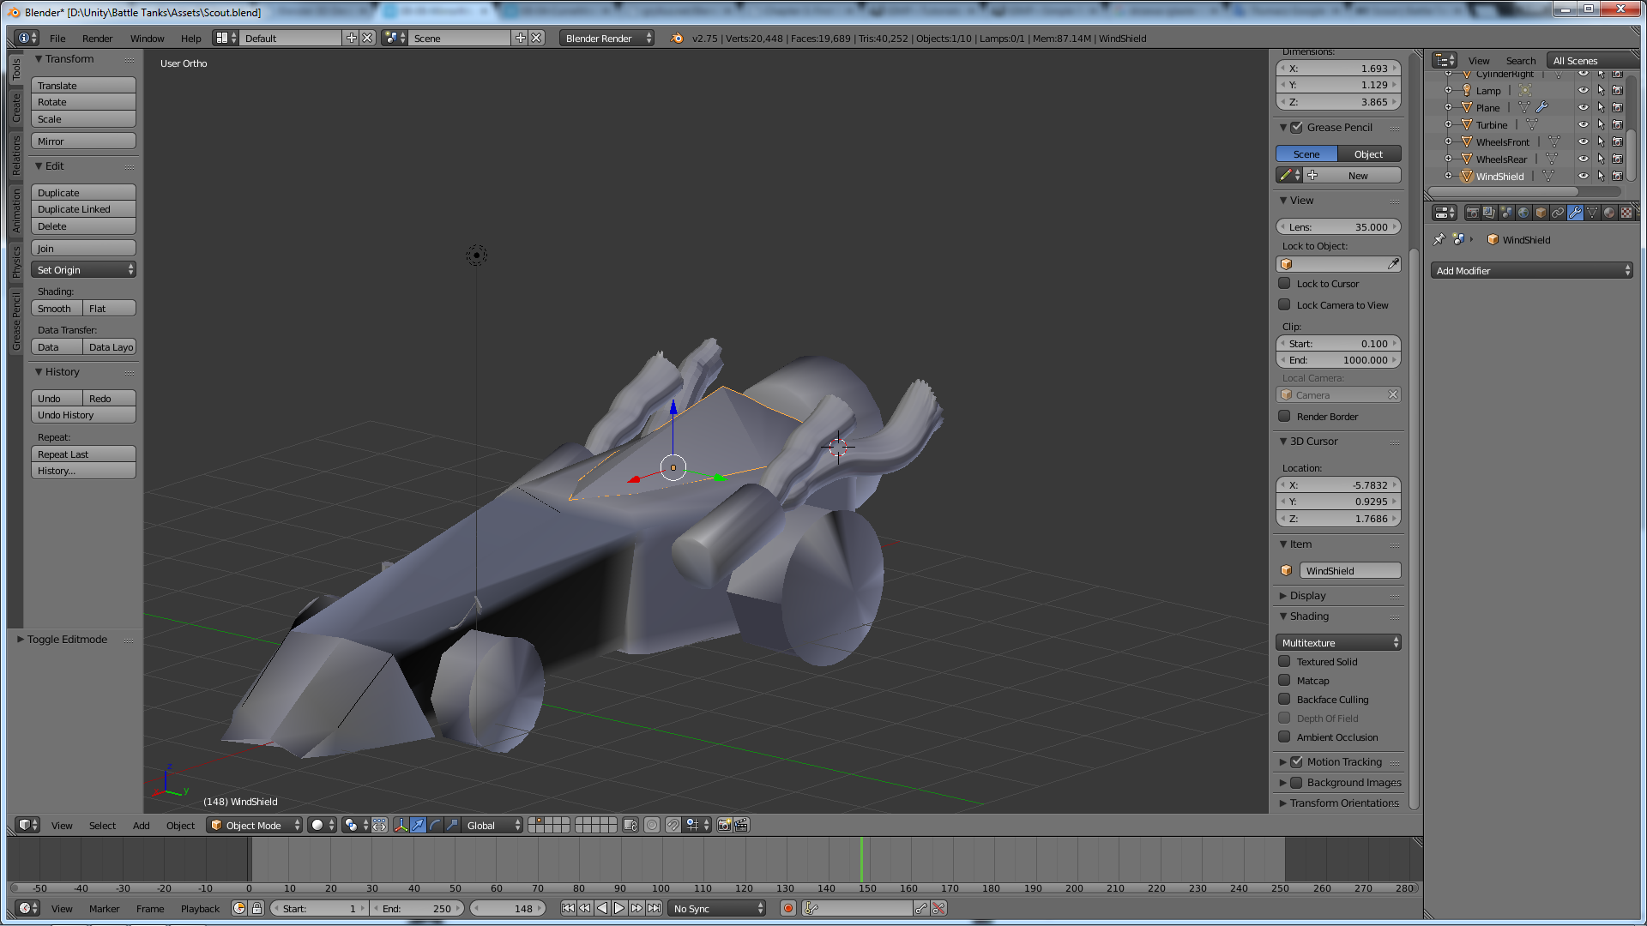Click the Lens value slider field
The height and width of the screenshot is (926, 1647).
coord(1338,227)
